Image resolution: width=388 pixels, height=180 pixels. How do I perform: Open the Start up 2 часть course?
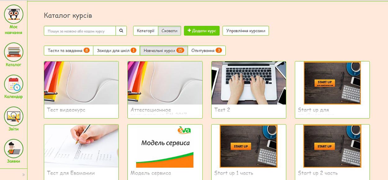332,152
